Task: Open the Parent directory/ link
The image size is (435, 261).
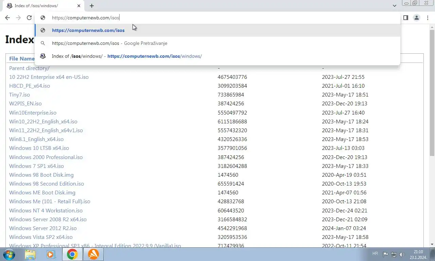Action: tap(29, 68)
